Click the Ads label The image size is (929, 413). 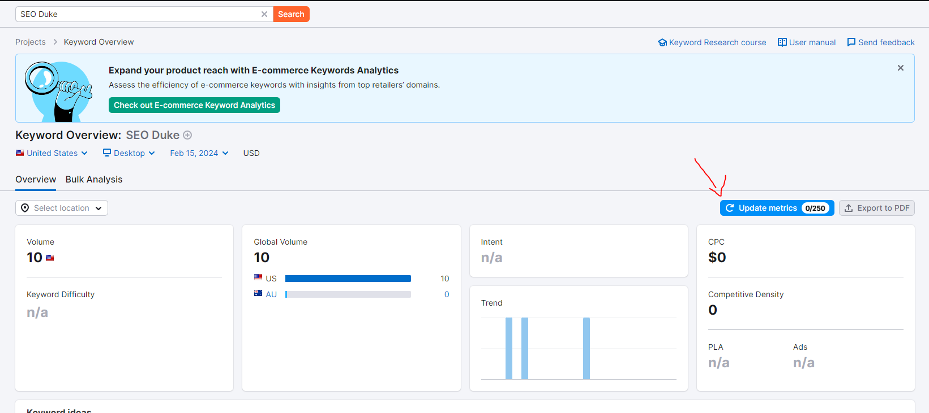(800, 347)
